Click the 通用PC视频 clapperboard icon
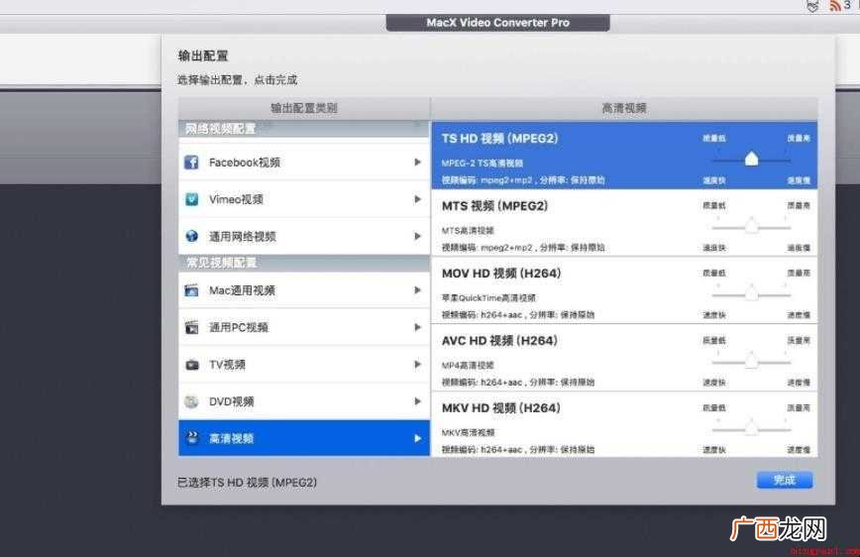Screen dimensions: 860x557 click(191, 327)
